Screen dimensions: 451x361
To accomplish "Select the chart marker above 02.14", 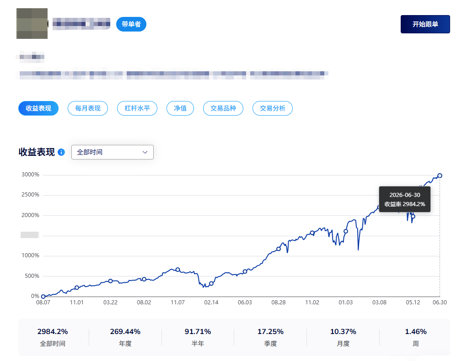I will click(x=211, y=283).
